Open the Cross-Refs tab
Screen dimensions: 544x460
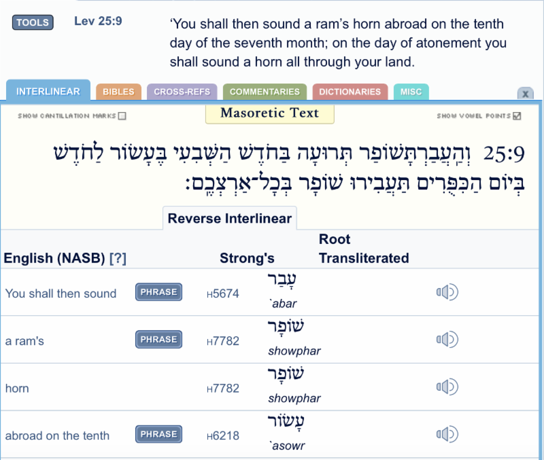(x=182, y=92)
